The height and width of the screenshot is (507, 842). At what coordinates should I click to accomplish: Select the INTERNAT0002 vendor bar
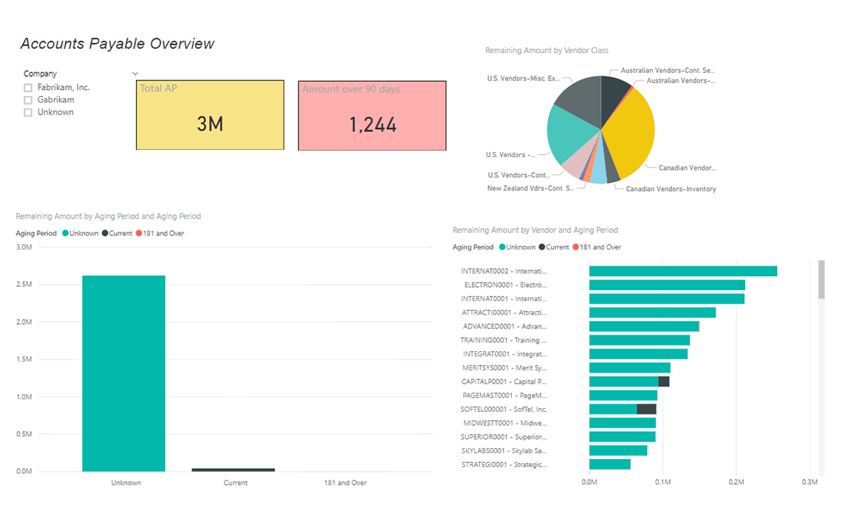click(683, 271)
